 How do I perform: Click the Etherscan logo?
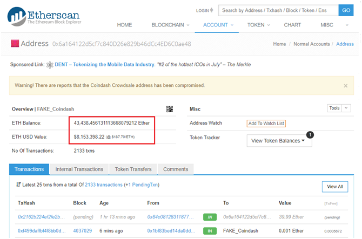[44, 16]
